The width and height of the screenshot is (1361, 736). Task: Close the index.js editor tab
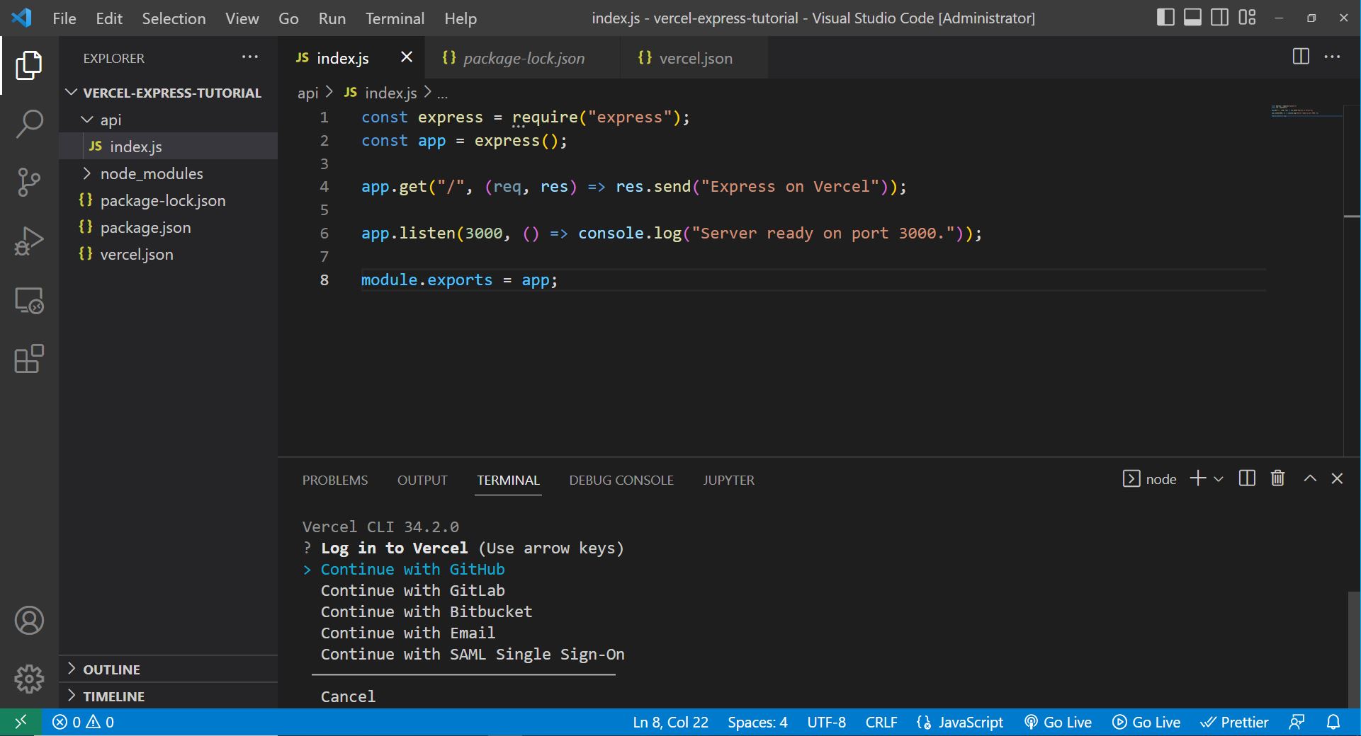(407, 57)
